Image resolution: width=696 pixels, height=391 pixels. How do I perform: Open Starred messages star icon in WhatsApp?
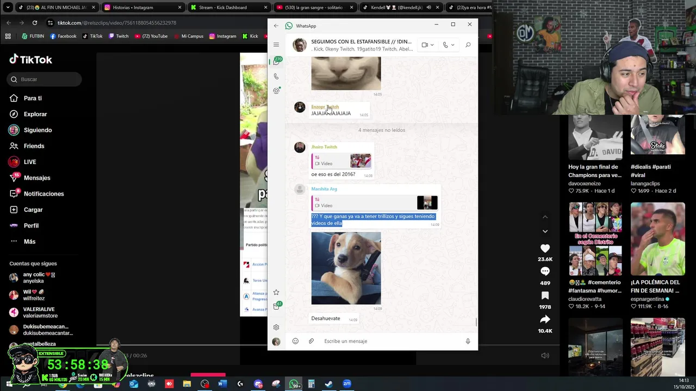[276, 292]
